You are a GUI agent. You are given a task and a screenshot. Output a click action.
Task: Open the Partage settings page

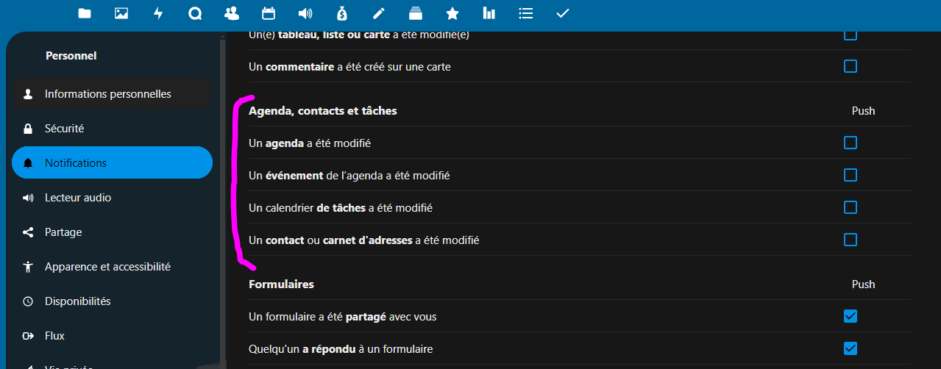[x=63, y=232]
